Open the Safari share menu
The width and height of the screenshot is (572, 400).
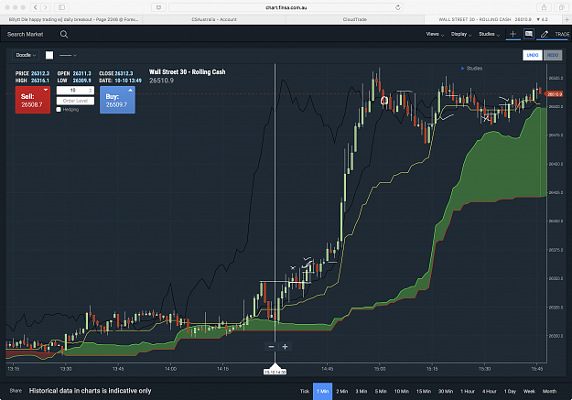(544, 7)
